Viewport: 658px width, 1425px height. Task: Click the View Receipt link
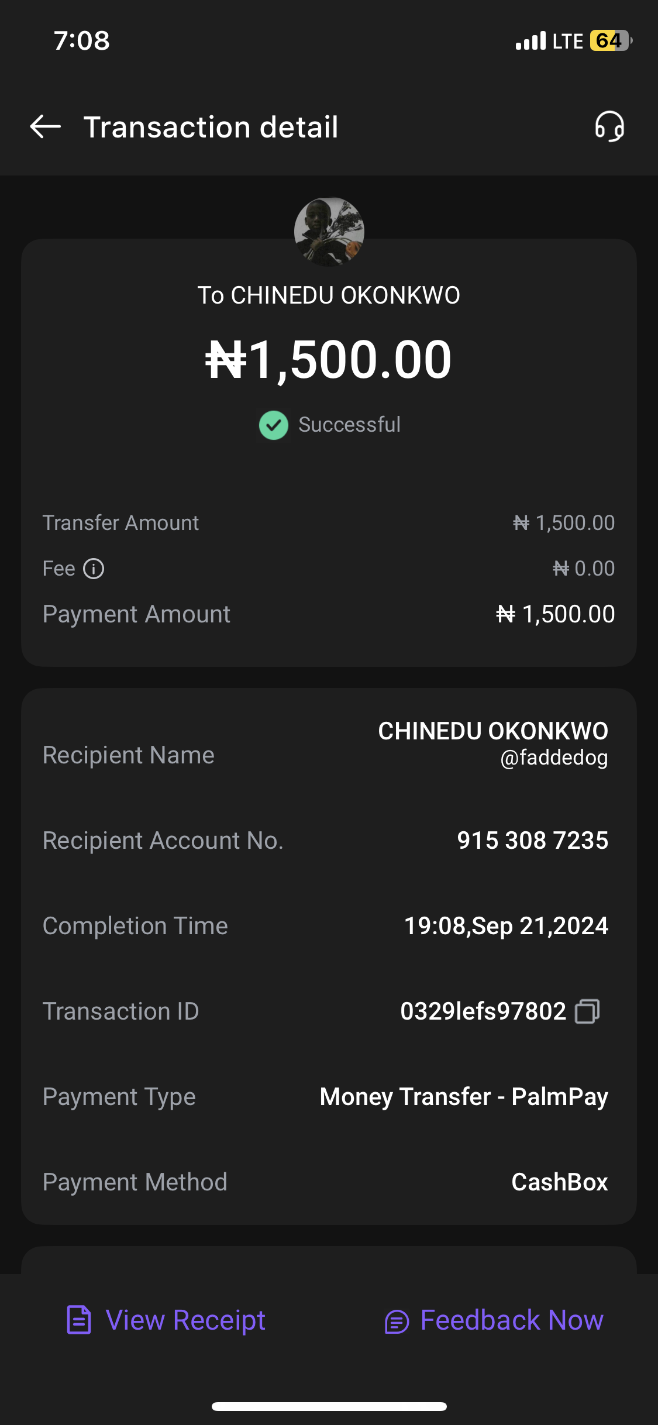(185, 1320)
